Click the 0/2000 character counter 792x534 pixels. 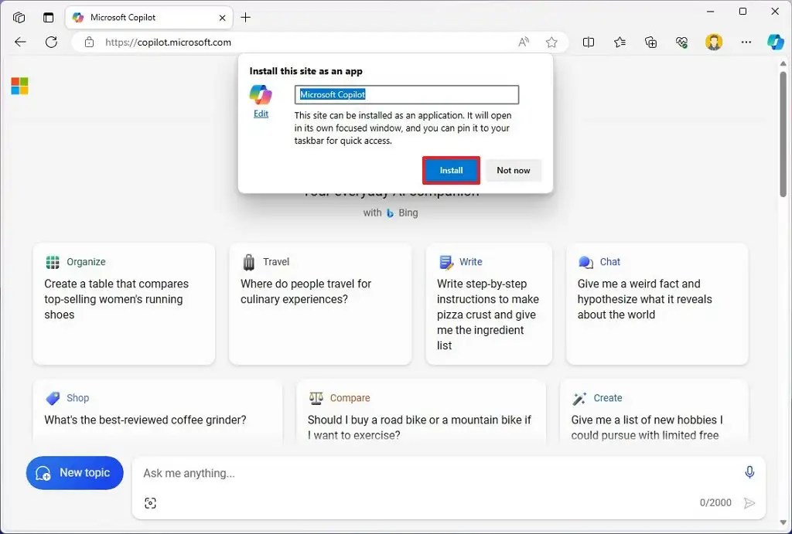(715, 503)
